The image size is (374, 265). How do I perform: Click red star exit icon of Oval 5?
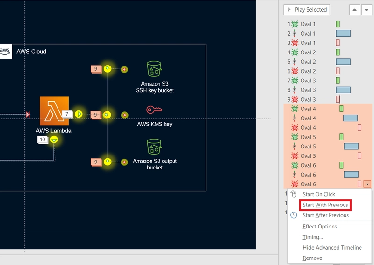pos(295,156)
